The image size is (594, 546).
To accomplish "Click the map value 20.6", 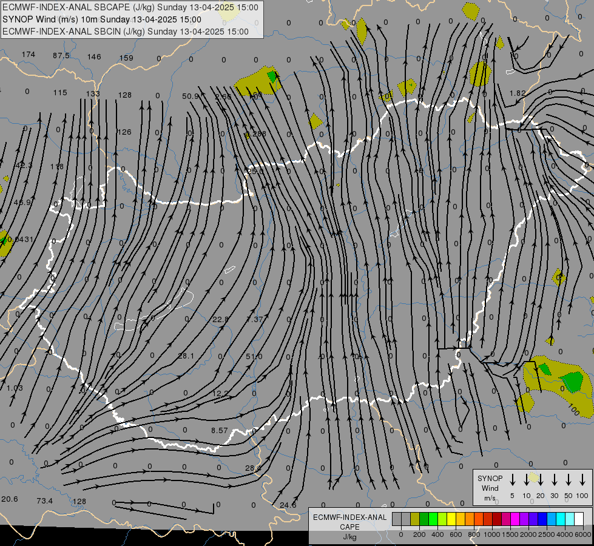I will coord(10,499).
